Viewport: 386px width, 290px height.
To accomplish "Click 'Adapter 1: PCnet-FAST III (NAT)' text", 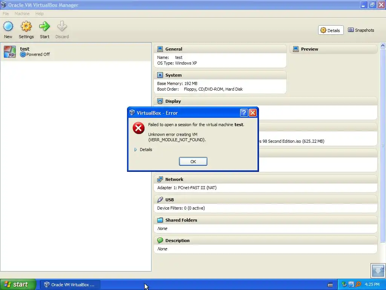I will tap(187, 188).
